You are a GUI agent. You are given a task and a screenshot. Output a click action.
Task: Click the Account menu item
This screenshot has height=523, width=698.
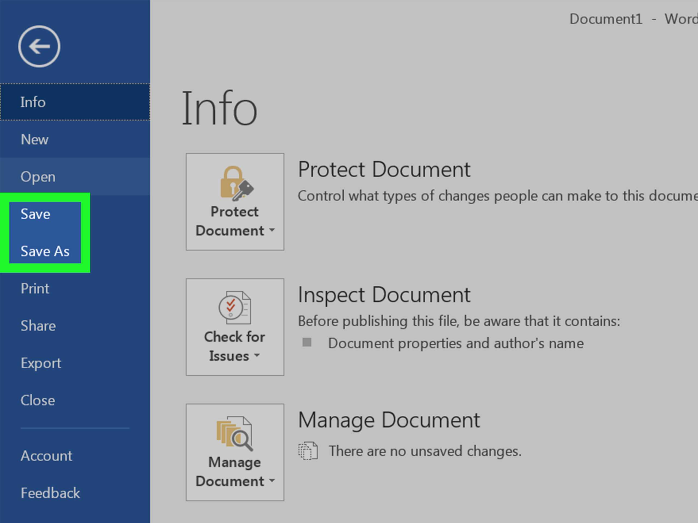click(45, 456)
